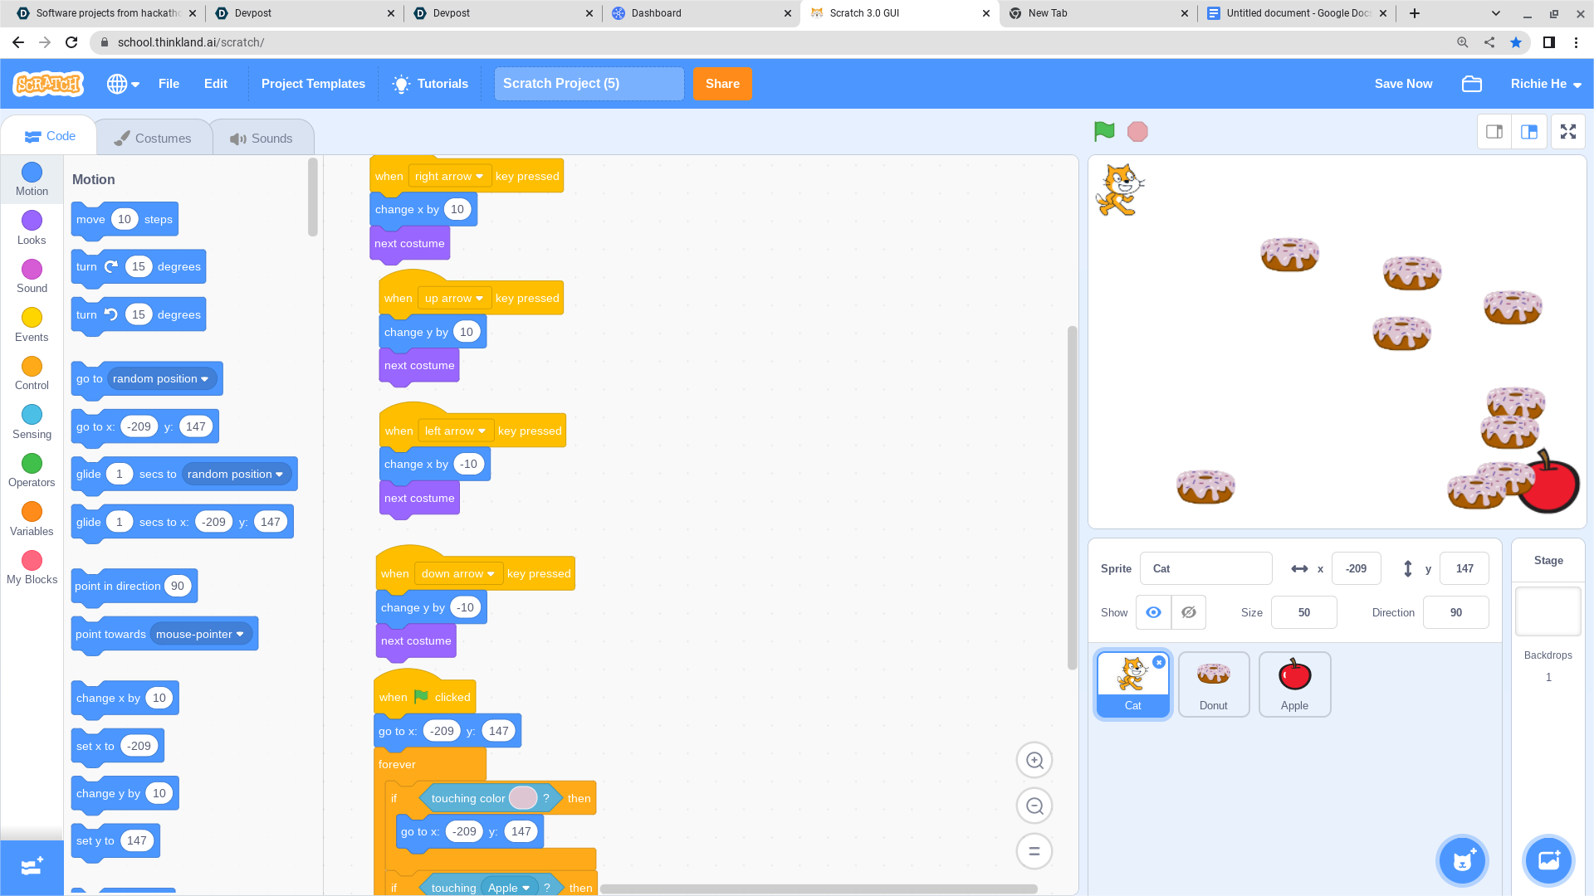1594x896 pixels.
Task: Open the File menu
Action: 169,84
